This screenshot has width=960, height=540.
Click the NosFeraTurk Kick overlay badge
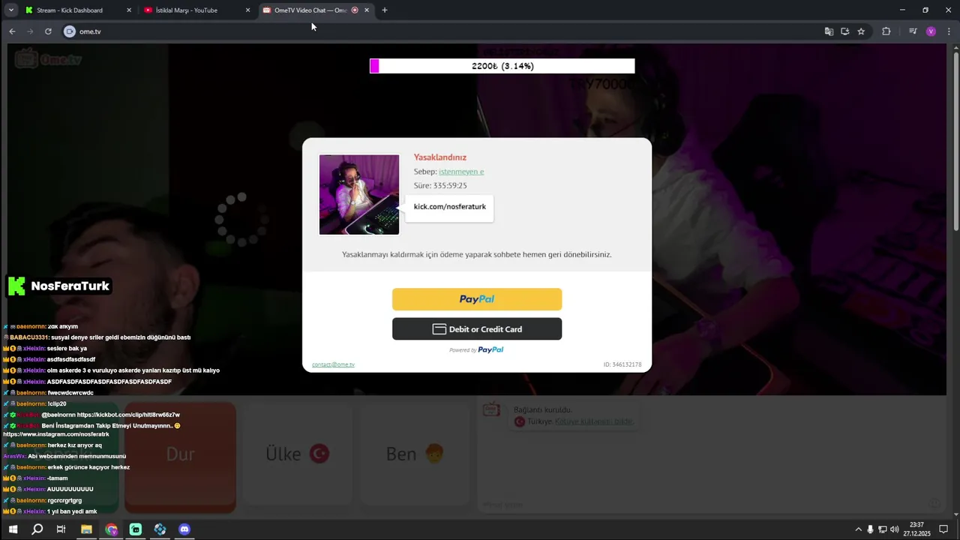pos(59,286)
